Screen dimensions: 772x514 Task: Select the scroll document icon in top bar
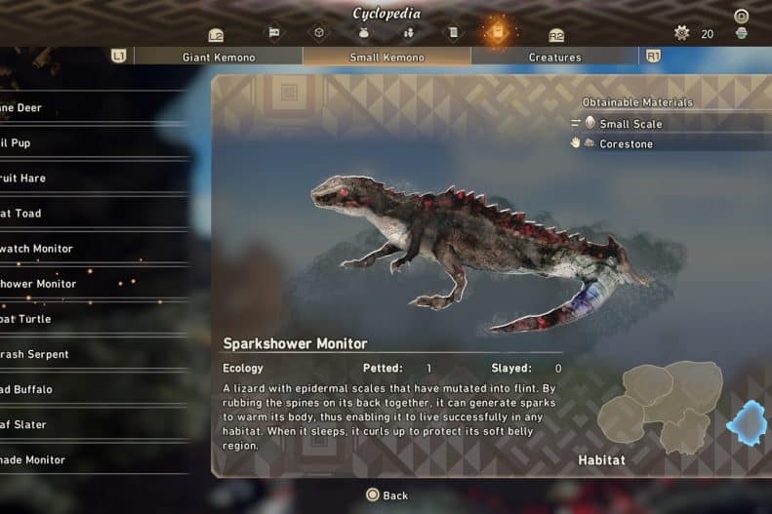pyautogui.click(x=454, y=33)
